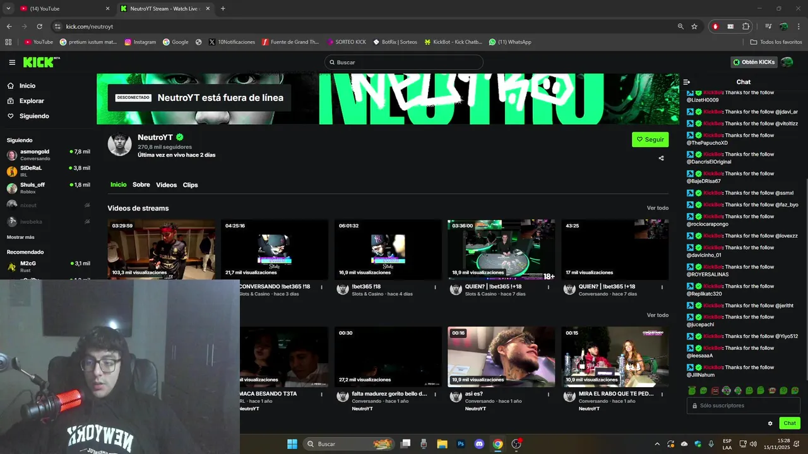Zoom the page with the magnifier icon
The height and width of the screenshot is (454, 808).
(x=680, y=26)
